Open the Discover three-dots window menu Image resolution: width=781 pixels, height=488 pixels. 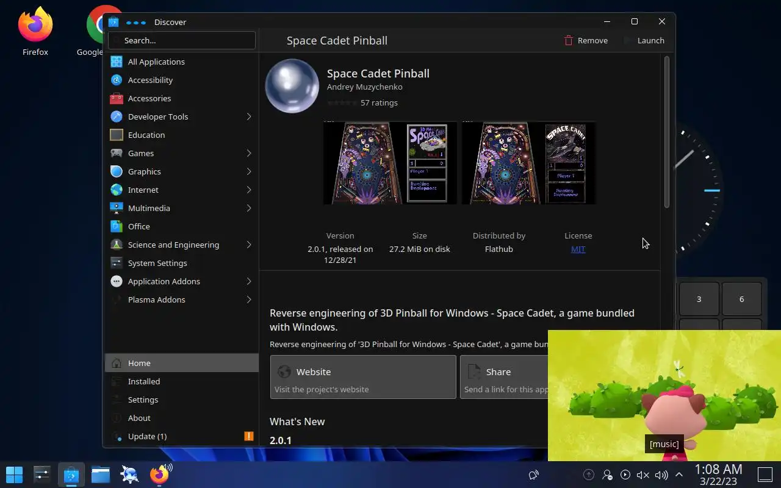coord(135,22)
